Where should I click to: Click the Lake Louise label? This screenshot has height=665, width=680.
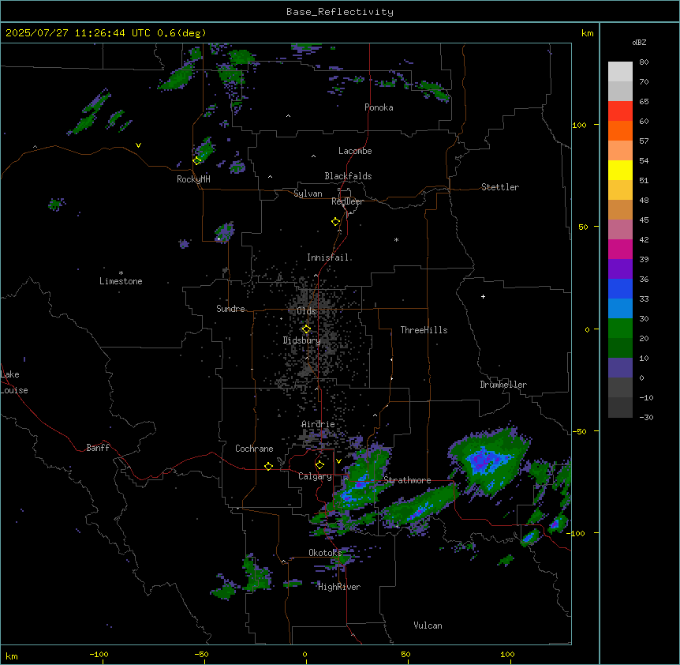[x=14, y=382]
